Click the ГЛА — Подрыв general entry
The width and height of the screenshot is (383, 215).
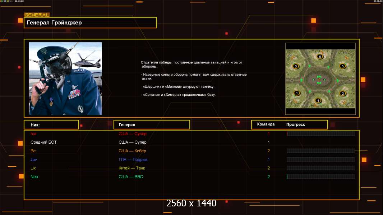tap(133, 159)
